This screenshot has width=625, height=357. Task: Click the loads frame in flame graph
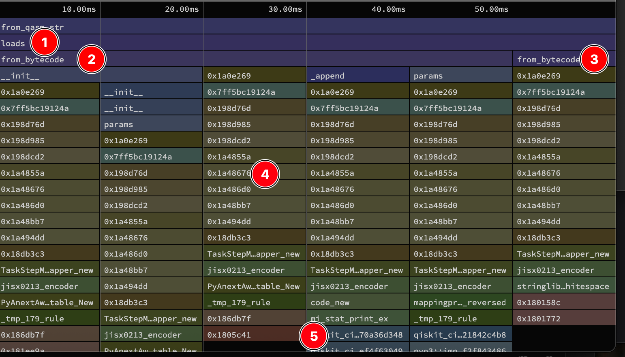(13, 43)
